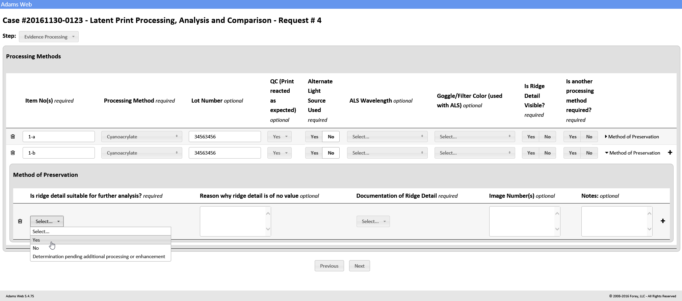Click the Next button
The image size is (682, 301).
pos(359,266)
